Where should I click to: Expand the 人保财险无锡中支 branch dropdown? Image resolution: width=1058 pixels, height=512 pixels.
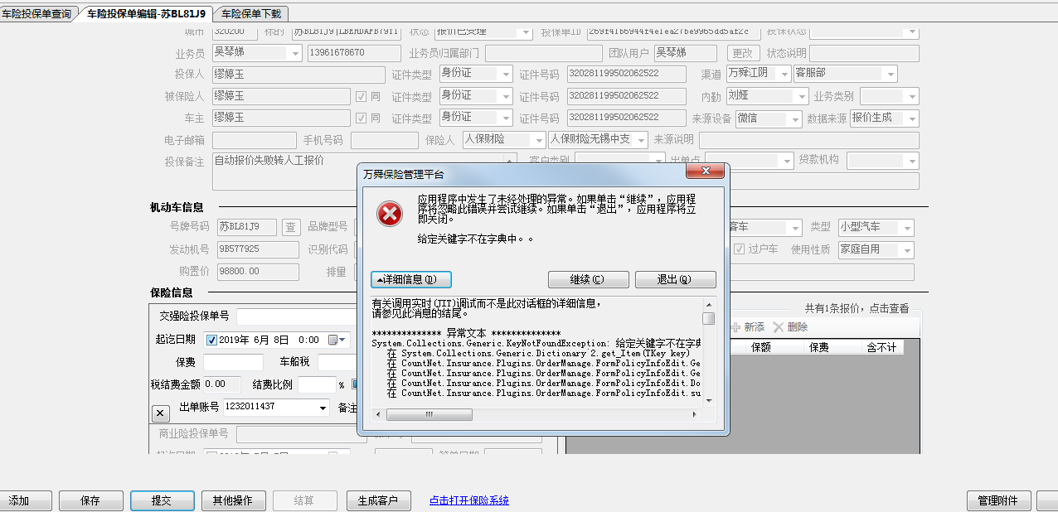coord(640,140)
